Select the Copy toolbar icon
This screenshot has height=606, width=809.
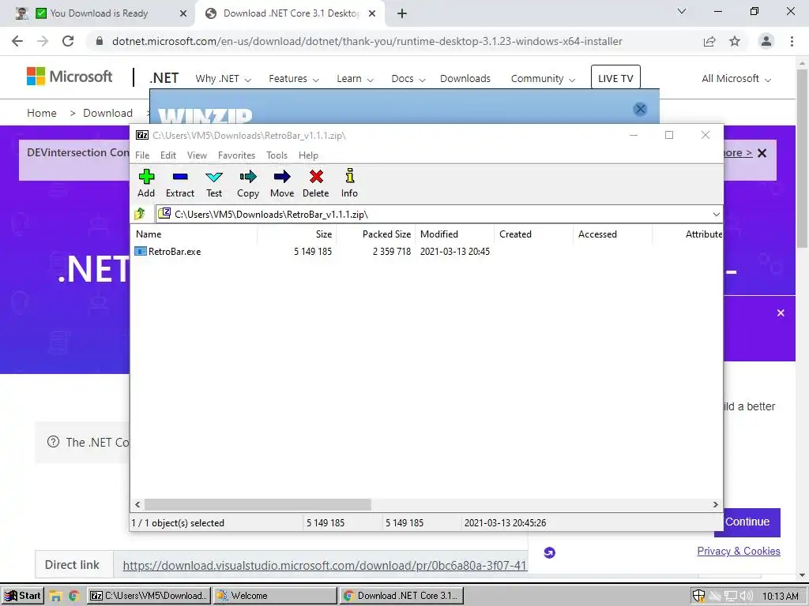(247, 177)
